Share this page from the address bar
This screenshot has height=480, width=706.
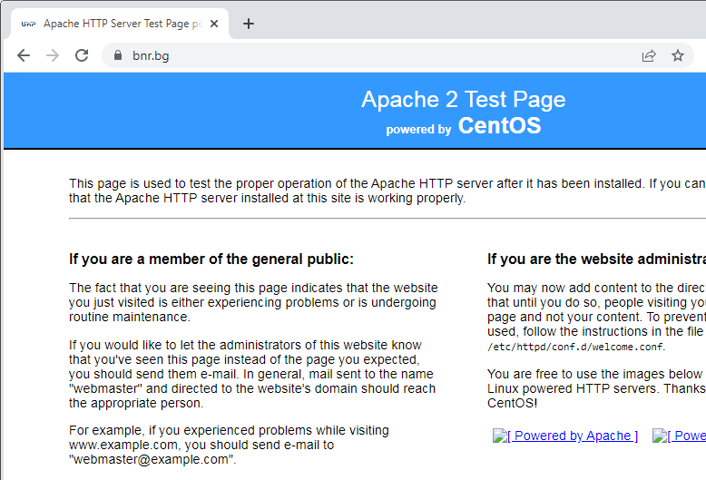pyautogui.click(x=648, y=56)
